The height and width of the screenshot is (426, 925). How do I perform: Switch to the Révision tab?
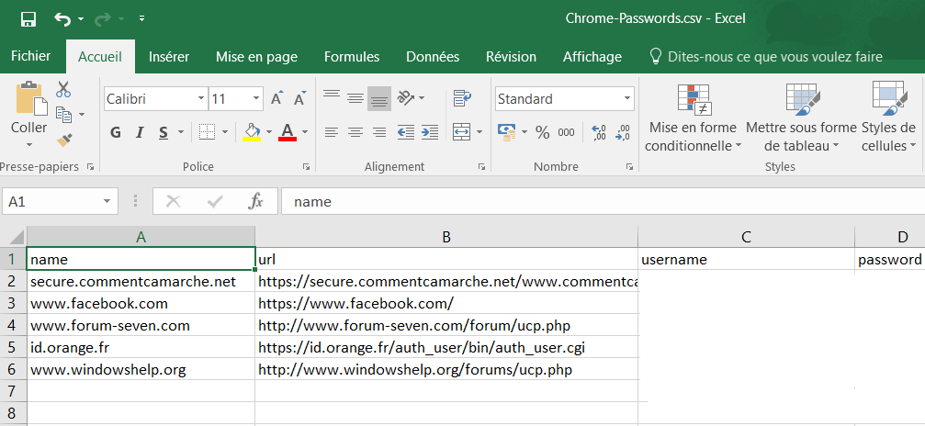point(511,57)
